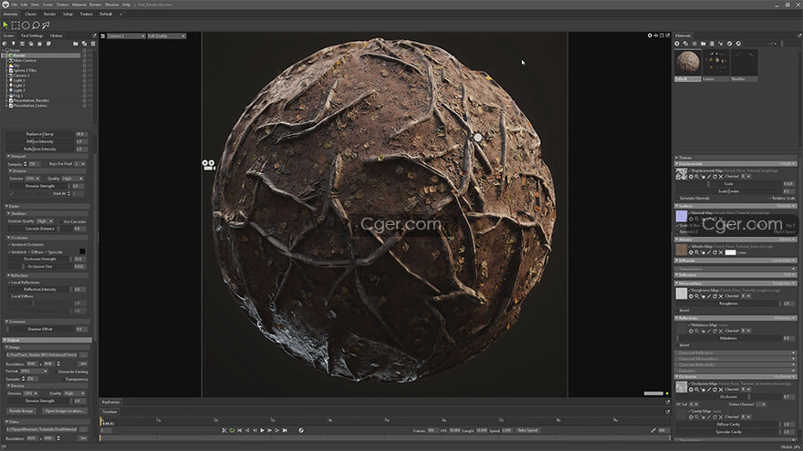The image size is (803, 451).
Task: Duplicate the selected material
Action: (685, 44)
